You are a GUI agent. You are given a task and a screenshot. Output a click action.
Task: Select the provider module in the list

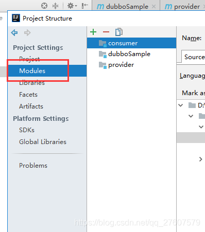click(x=131, y=65)
